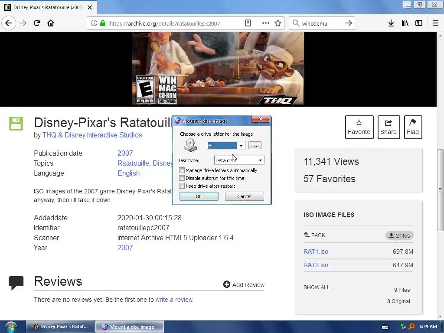The image size is (444, 333).
Task: Close the Mount a disc image dialog
Action: coord(261,119)
